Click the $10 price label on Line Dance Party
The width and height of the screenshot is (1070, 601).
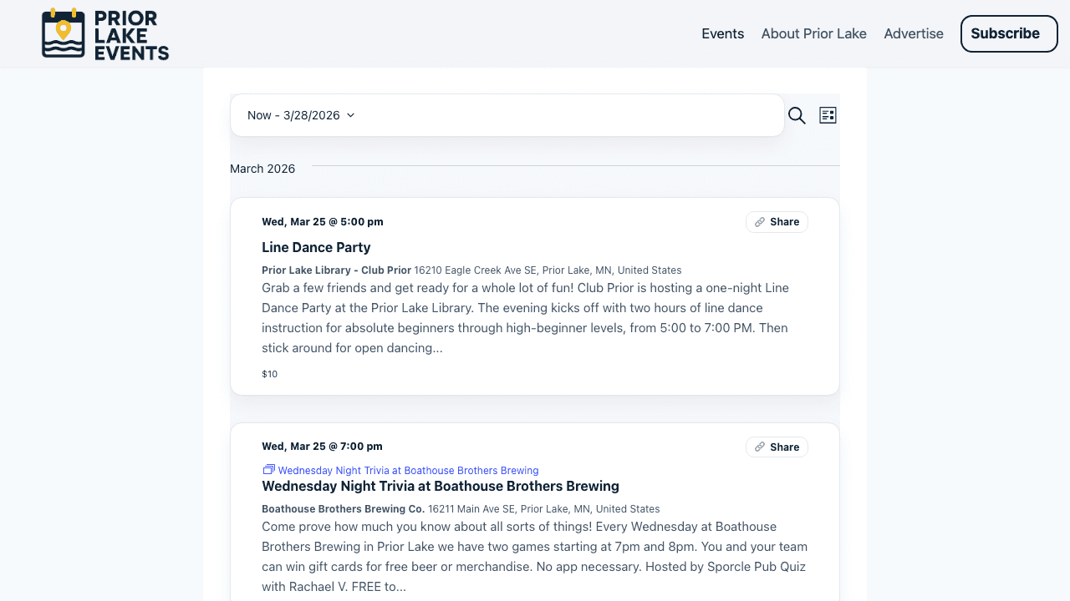[x=269, y=373]
